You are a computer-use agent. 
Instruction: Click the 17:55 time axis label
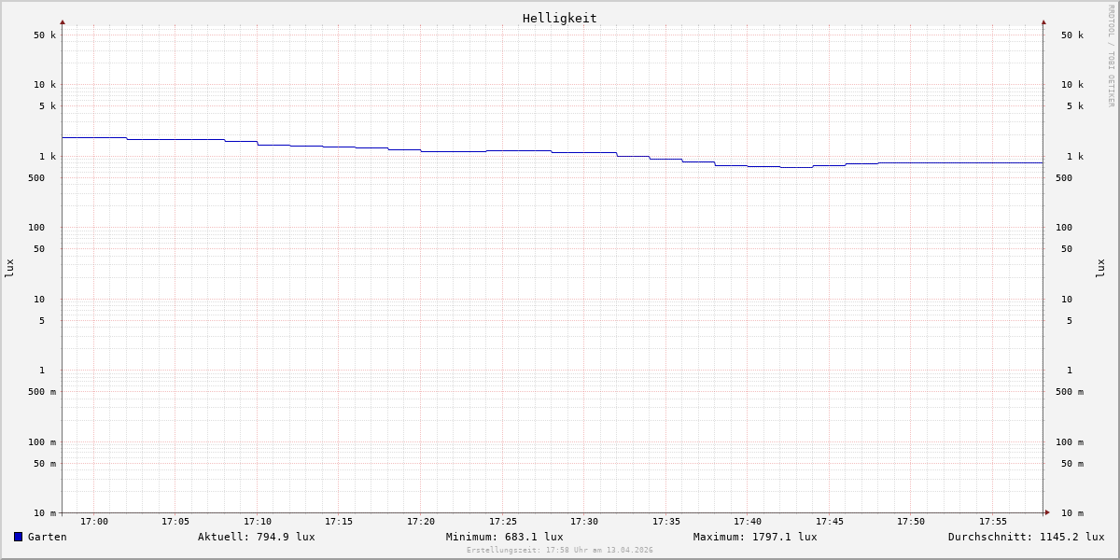click(x=992, y=522)
